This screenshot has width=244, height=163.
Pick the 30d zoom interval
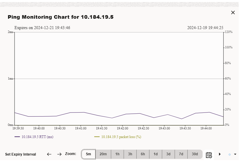(x=195, y=154)
